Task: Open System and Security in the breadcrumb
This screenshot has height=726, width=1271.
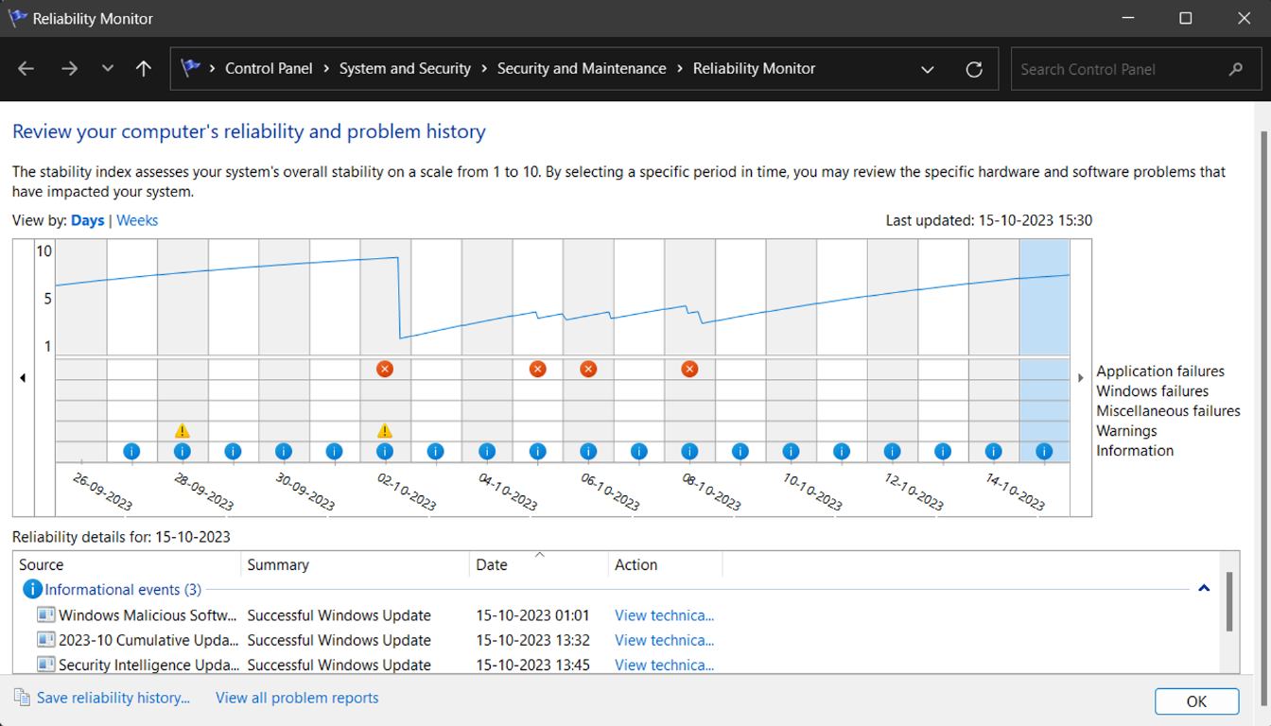Action: coord(405,69)
